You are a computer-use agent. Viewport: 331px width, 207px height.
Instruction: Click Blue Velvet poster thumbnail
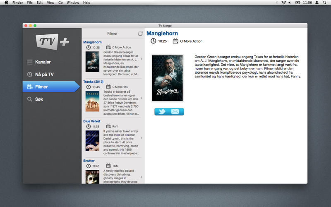coord(92,141)
